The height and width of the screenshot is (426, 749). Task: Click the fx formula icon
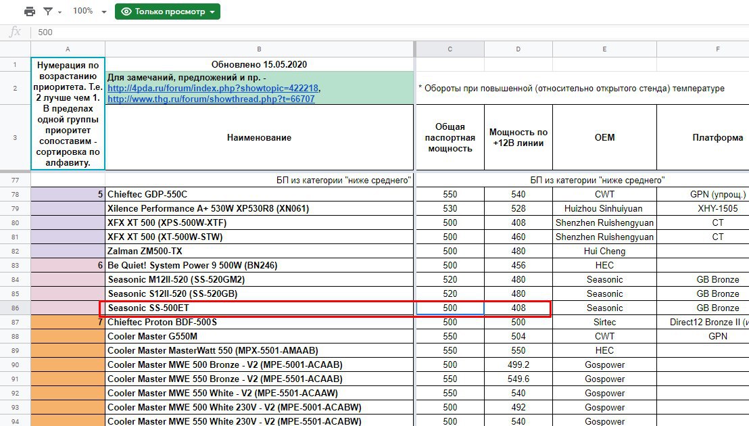(15, 32)
